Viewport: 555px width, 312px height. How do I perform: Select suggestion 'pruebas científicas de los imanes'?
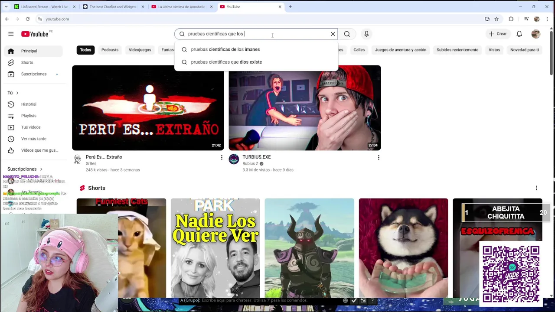[x=256, y=49]
